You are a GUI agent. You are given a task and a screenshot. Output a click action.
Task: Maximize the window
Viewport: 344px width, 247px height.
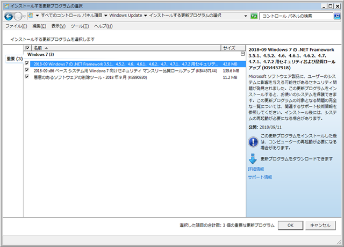click(331, 6)
